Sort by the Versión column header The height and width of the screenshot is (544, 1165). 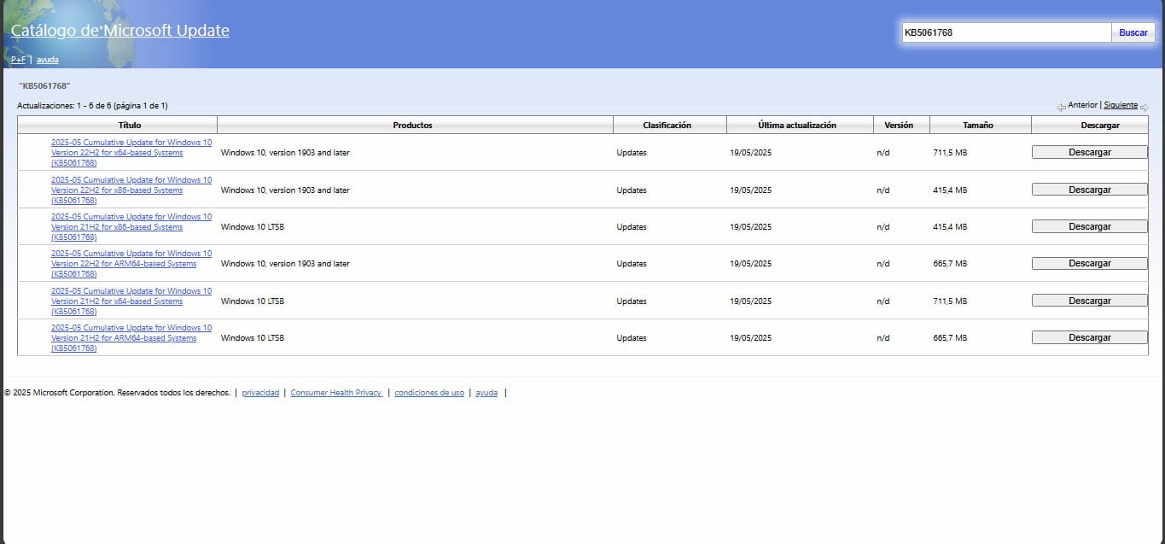[901, 125]
